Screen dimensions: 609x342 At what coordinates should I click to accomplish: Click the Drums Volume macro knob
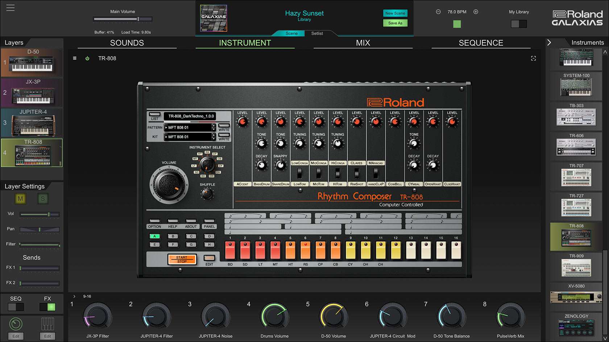pyautogui.click(x=274, y=317)
